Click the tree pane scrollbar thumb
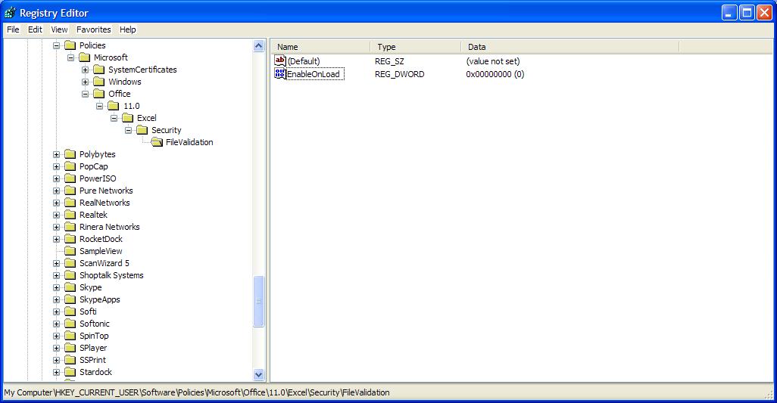777x403 pixels. 259,301
